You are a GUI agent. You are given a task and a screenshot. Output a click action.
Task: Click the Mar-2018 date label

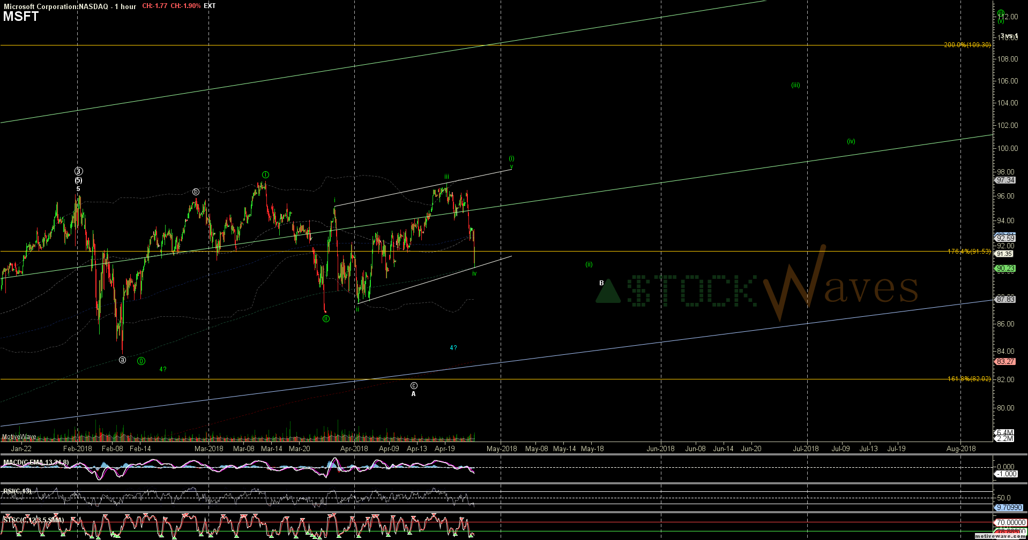pos(209,448)
